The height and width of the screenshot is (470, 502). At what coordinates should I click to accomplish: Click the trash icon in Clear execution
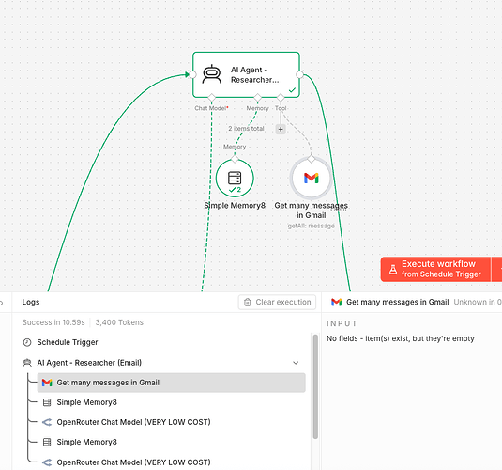[x=247, y=303]
